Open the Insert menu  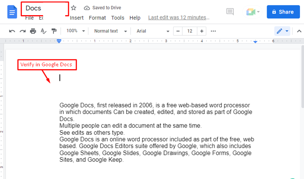[77, 18]
